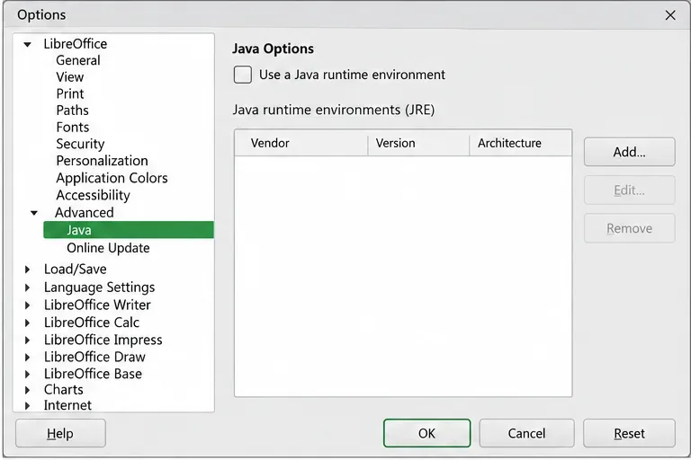This screenshot has height=460, width=691.
Task: Expand the LibreOffice Draw section
Action: [x=27, y=357]
